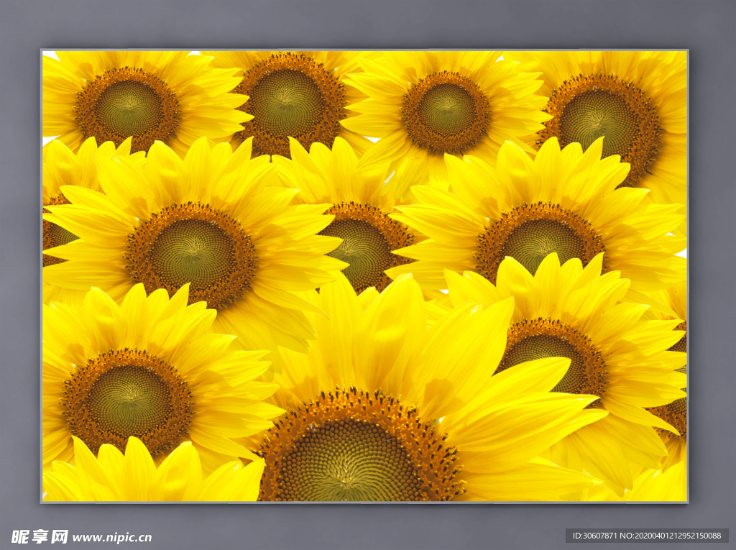Click the center of the top-left sunflower
The image size is (736, 550).
pos(128,108)
